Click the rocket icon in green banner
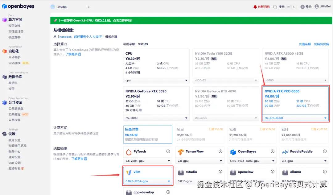 55,20
